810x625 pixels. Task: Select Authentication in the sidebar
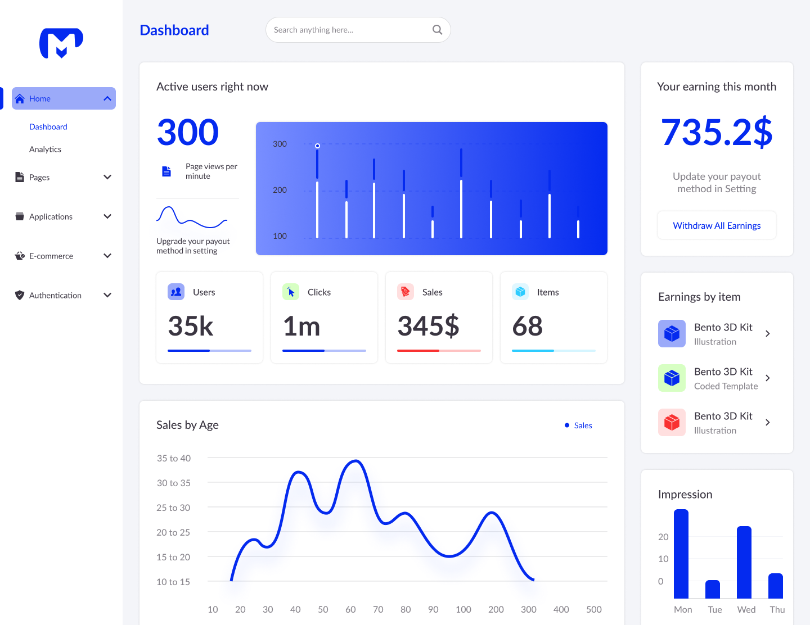pyautogui.click(x=64, y=295)
